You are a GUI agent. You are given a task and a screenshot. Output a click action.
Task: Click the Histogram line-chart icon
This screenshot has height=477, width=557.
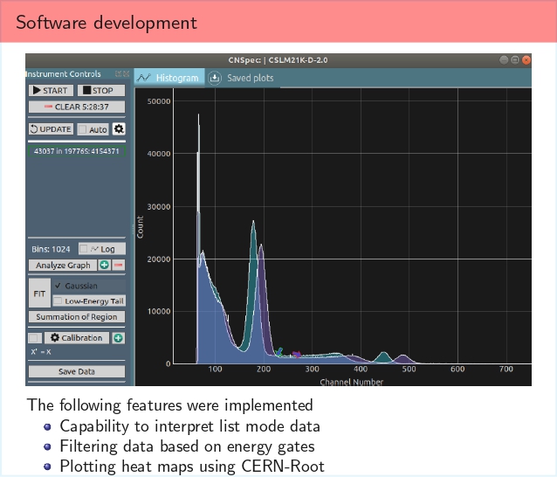[x=144, y=78]
